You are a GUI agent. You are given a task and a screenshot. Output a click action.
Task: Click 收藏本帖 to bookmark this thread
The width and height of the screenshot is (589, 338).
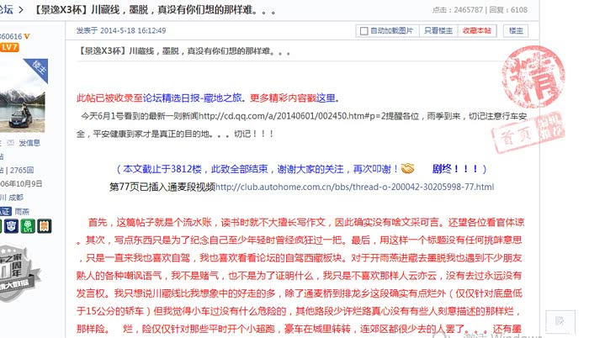[477, 31]
